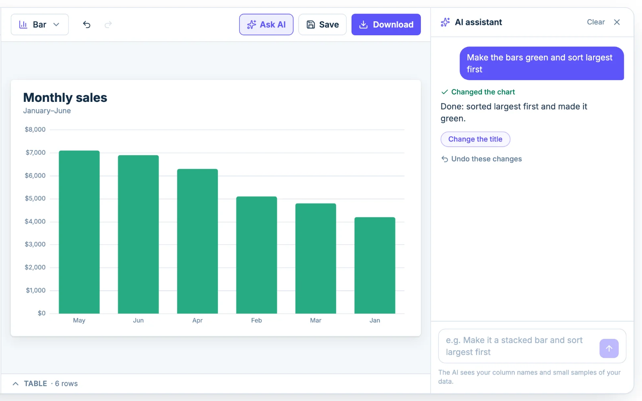The height and width of the screenshot is (401, 642).
Task: Click the 'Monthly sales' chart title
Action: pos(65,97)
